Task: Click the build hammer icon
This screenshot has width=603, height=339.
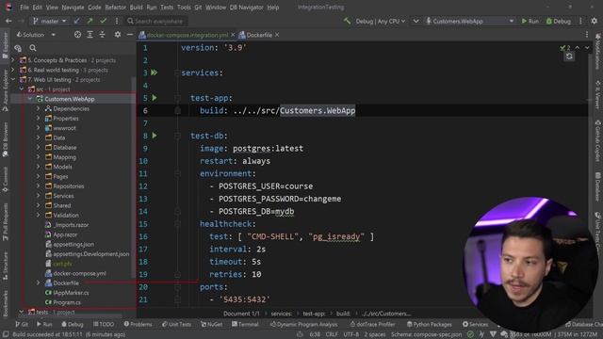Action: pyautogui.click(x=347, y=21)
